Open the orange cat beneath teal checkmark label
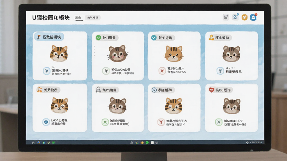Screen dimensions: 287x161 click(173, 54)
